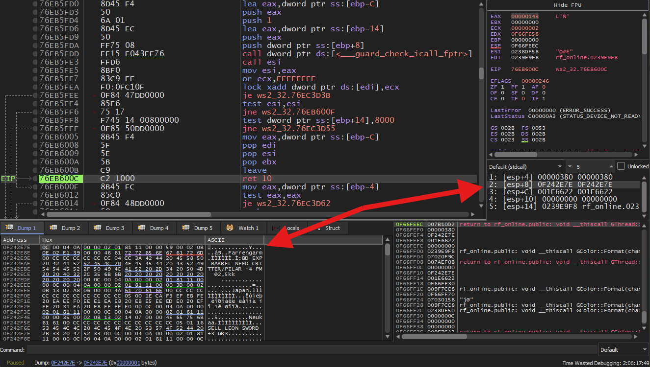Click the Command input field

click(x=312, y=350)
